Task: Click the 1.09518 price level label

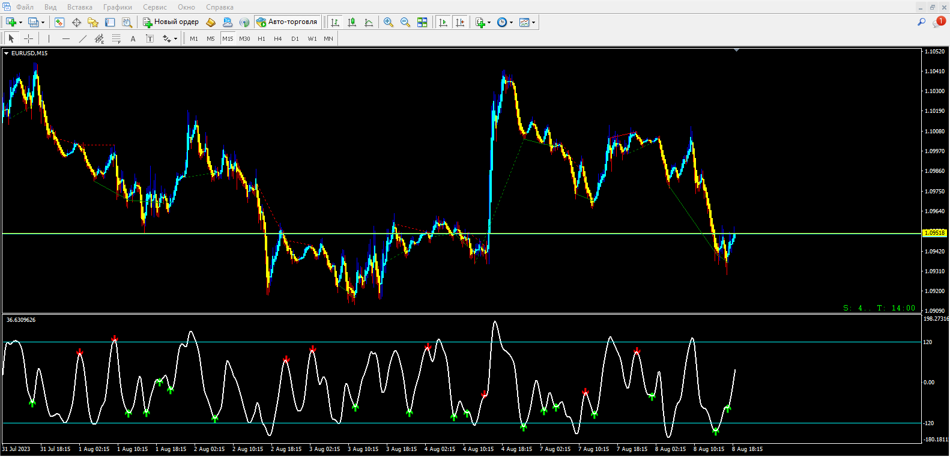Action: [x=934, y=233]
